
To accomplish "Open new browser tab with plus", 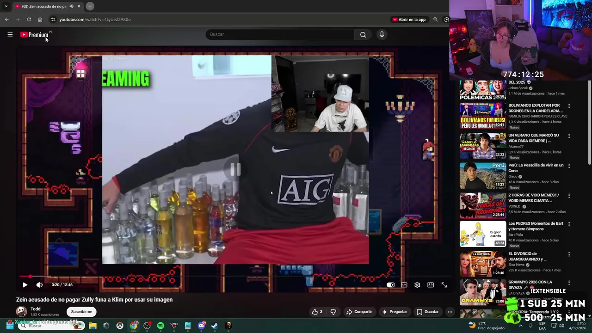I will [x=90, y=6].
